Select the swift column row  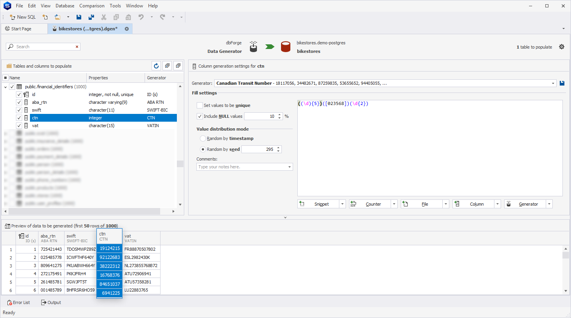click(103, 110)
